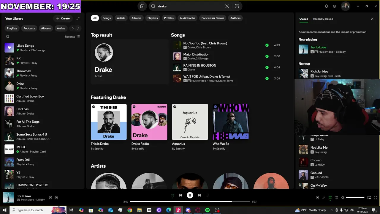Open the Drake Radio card
Image resolution: width=380 pixels, height=214 pixels.
149,127
